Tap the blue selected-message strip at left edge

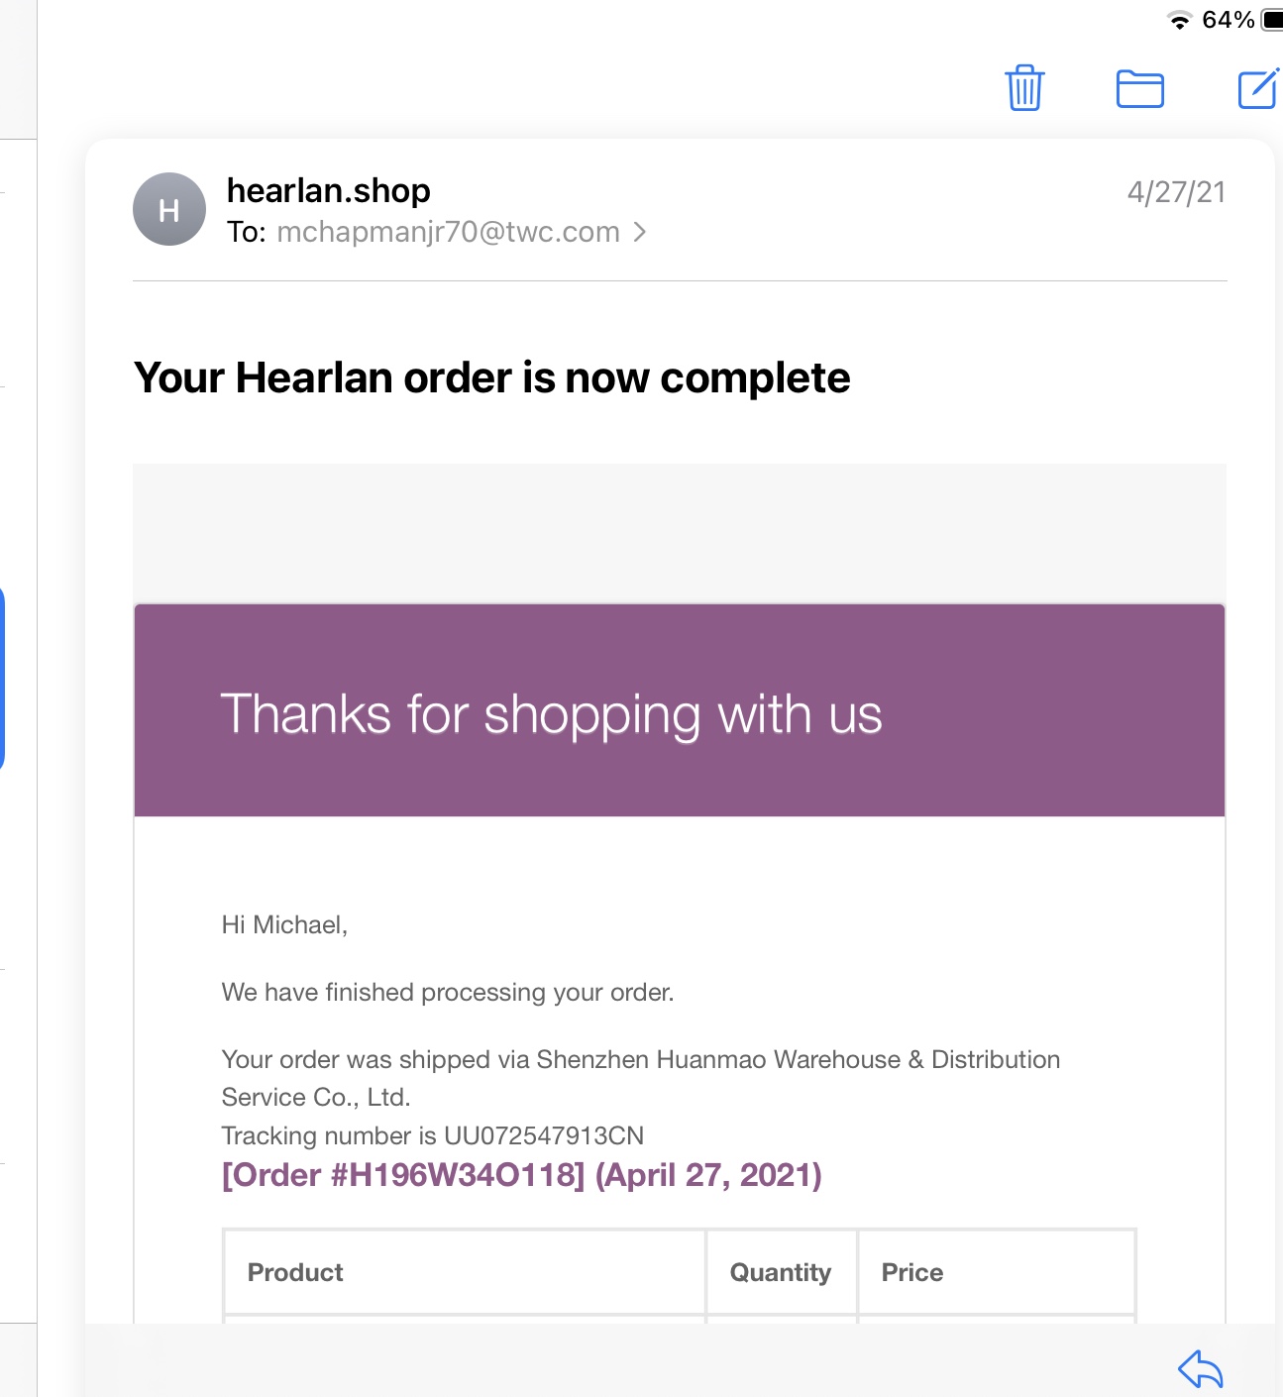pos(2,679)
